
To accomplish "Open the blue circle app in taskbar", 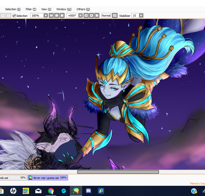I will (x=64, y=191).
